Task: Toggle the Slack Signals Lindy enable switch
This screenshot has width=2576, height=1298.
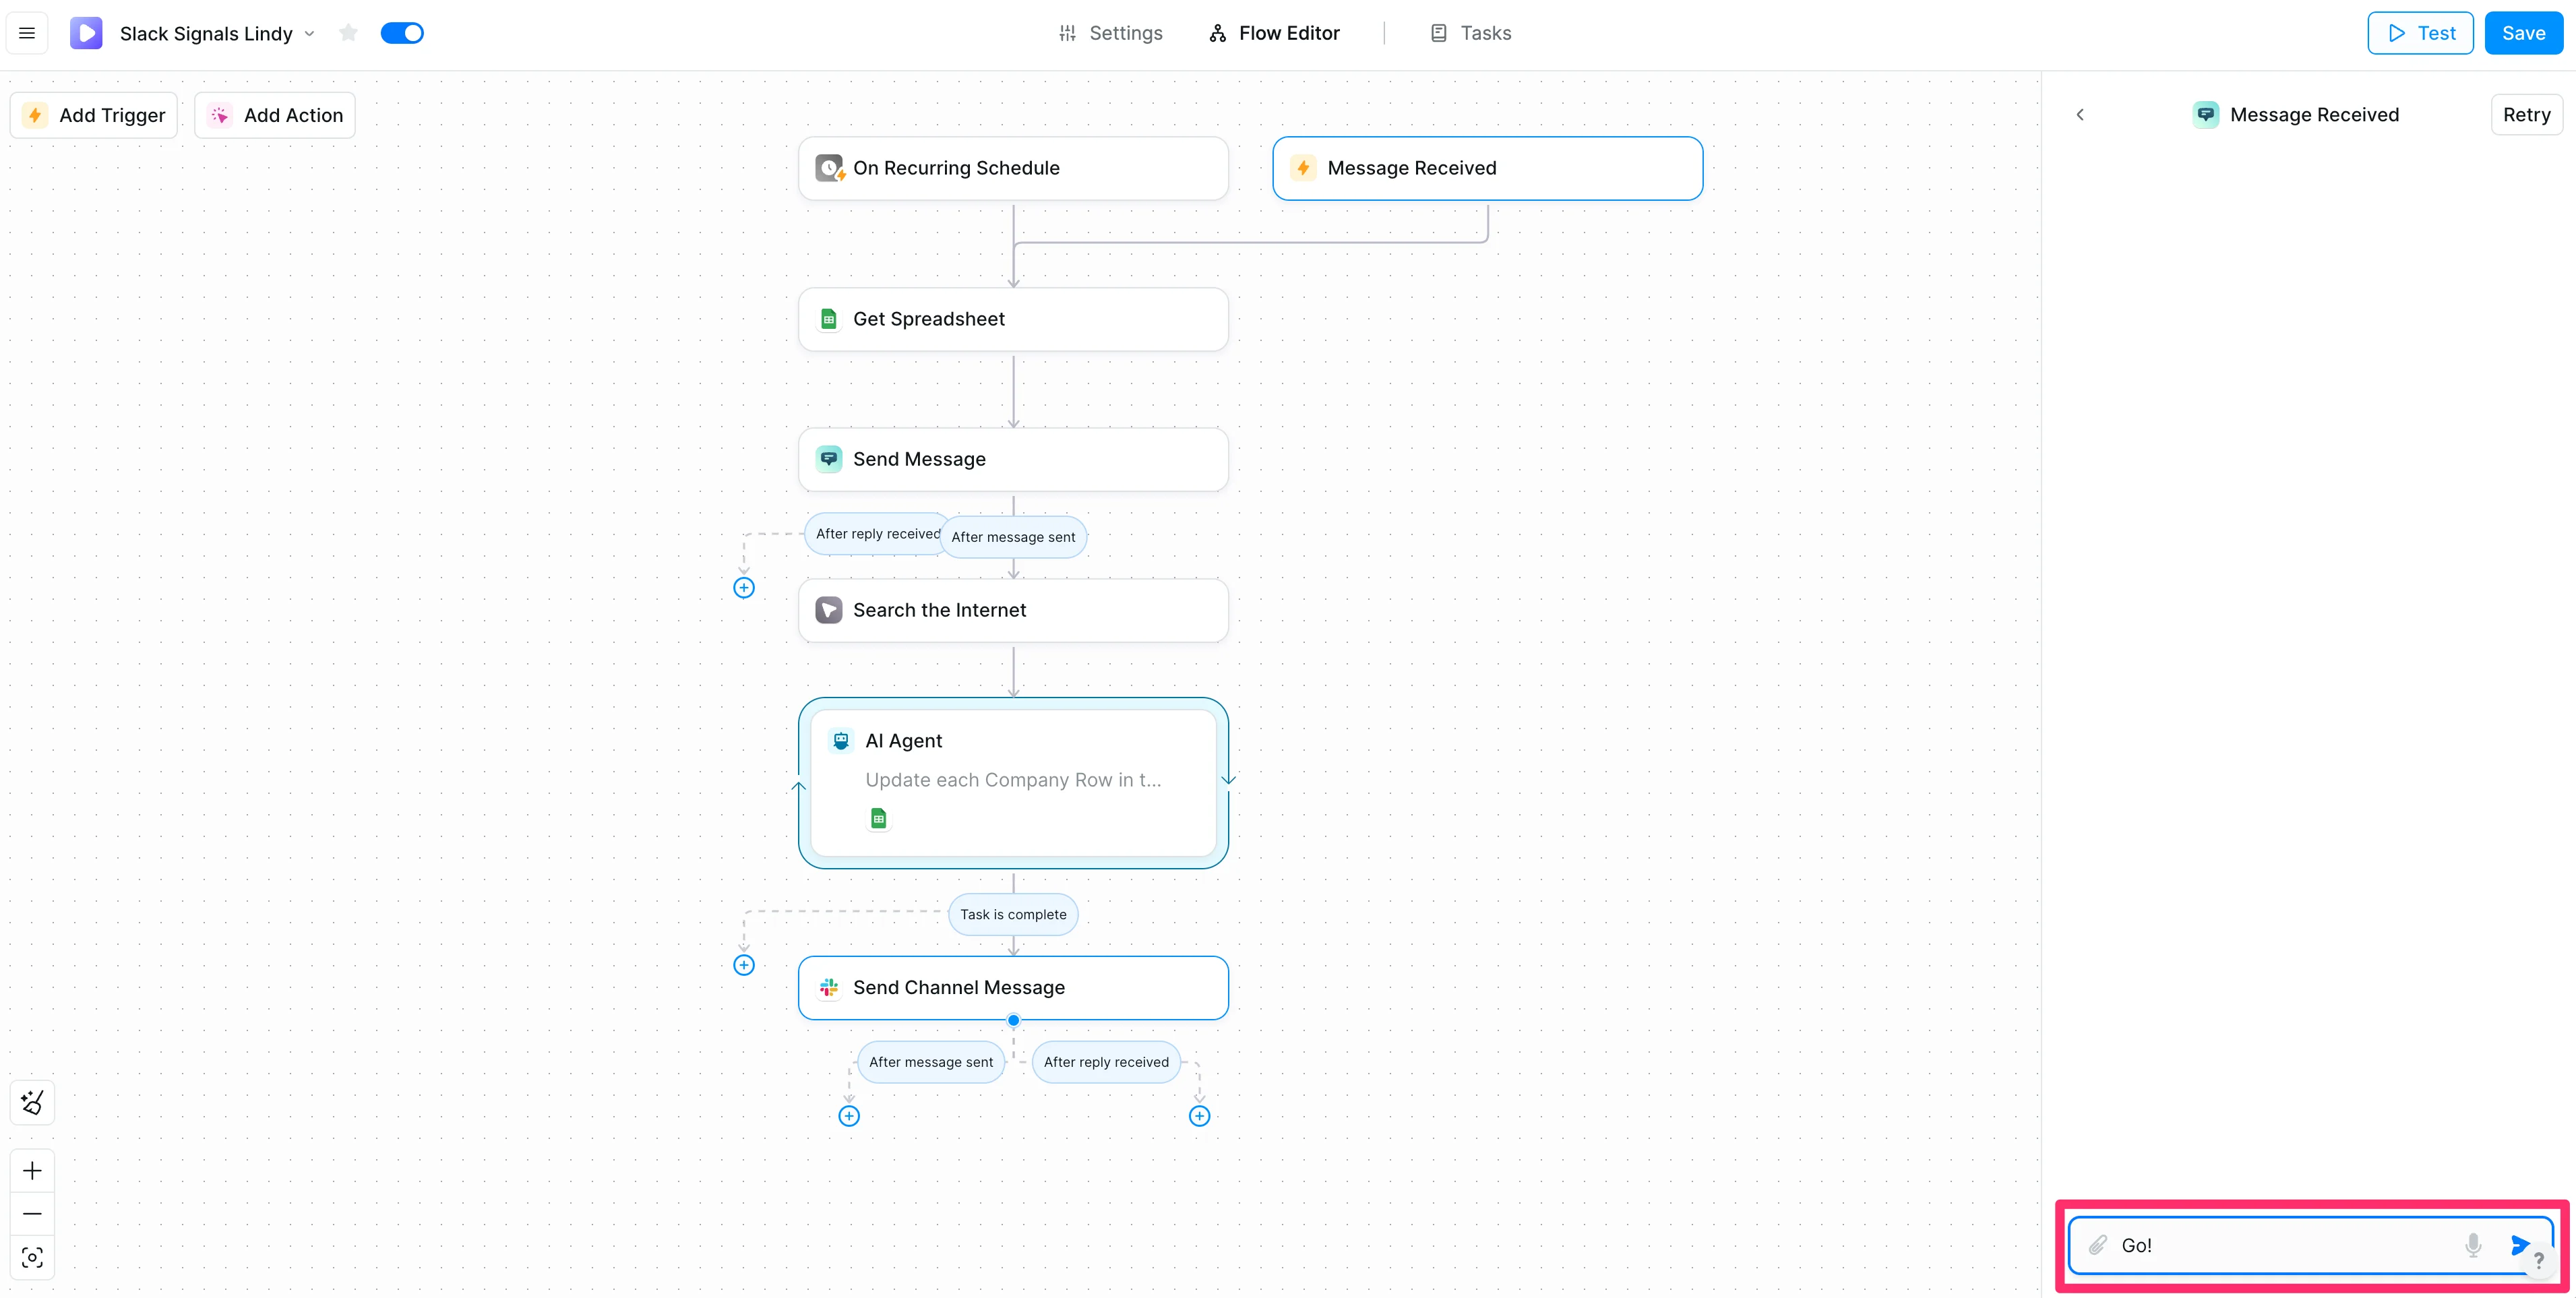Action: (x=402, y=33)
